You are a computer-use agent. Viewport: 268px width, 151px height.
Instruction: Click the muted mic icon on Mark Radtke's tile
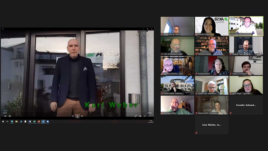[162, 93]
